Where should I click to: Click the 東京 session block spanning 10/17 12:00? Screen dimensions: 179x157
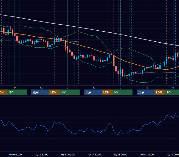pos(93,92)
